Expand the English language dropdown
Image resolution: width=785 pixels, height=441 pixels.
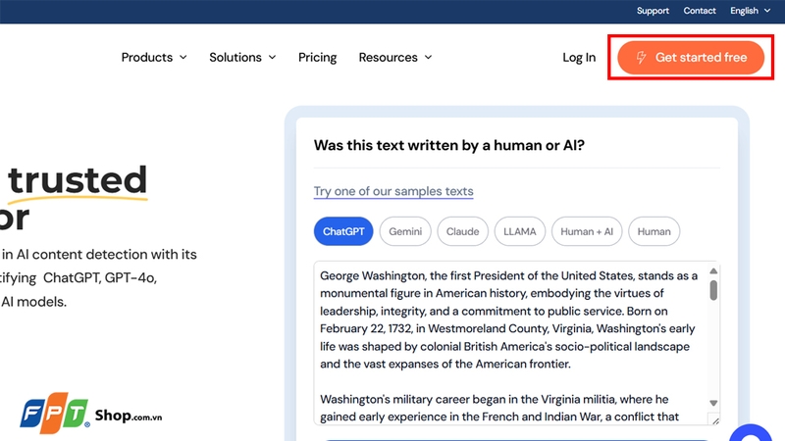pos(750,11)
